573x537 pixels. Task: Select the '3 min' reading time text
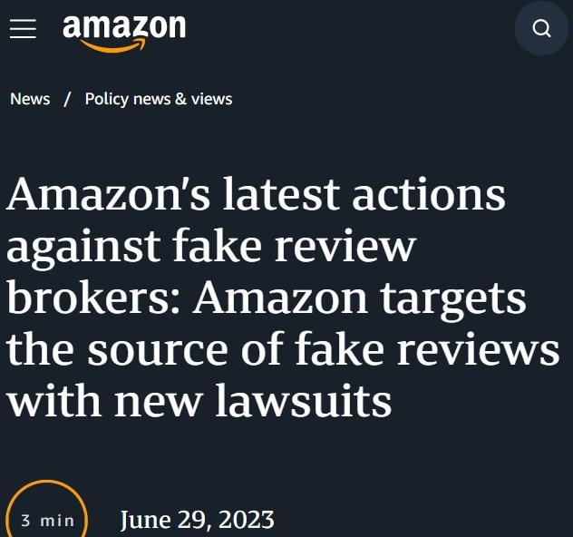[47, 521]
